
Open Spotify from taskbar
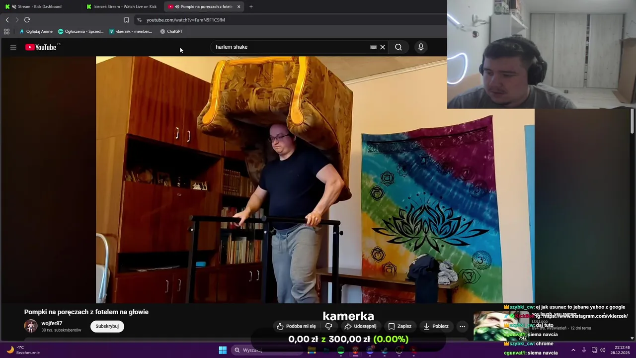pyautogui.click(x=340, y=350)
